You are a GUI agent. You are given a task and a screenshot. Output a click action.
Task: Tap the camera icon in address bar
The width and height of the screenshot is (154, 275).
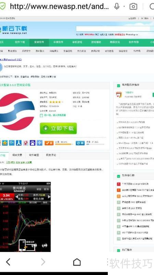(x=133, y=7)
